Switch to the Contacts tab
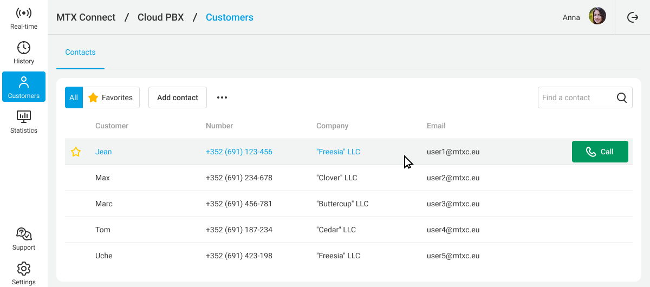 80,53
